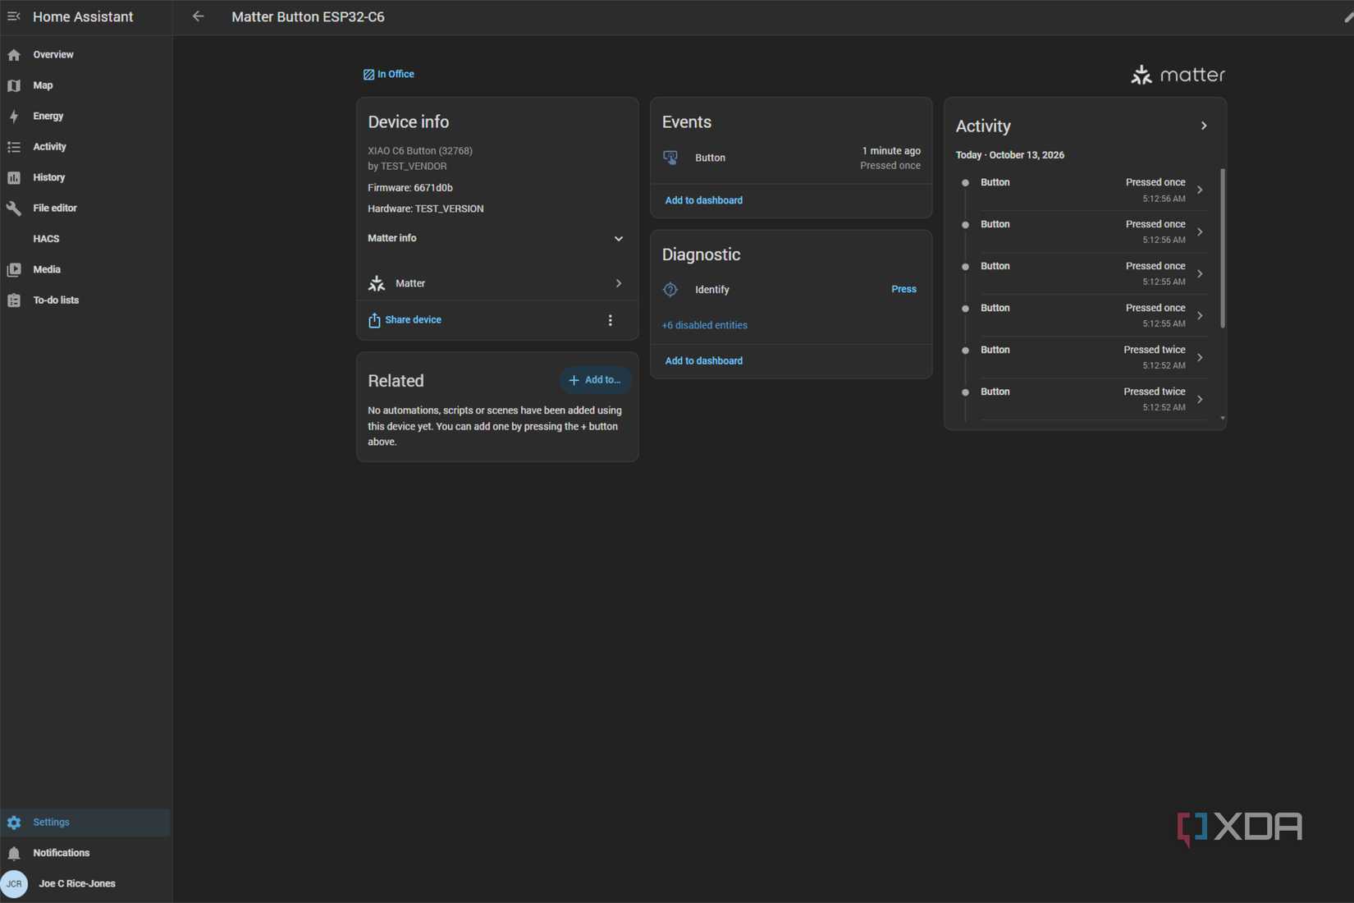The height and width of the screenshot is (903, 1354).
Task: Open the Matter integration chevron row
Action: (496, 283)
